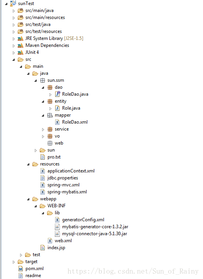The height and width of the screenshot is (279, 203).
Task: Select the java folder label
Action: coord(44,73)
